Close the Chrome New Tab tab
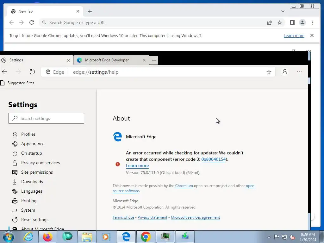 click(78, 11)
